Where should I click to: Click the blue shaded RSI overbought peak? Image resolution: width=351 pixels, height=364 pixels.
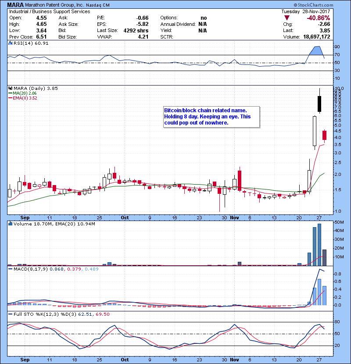point(317,50)
